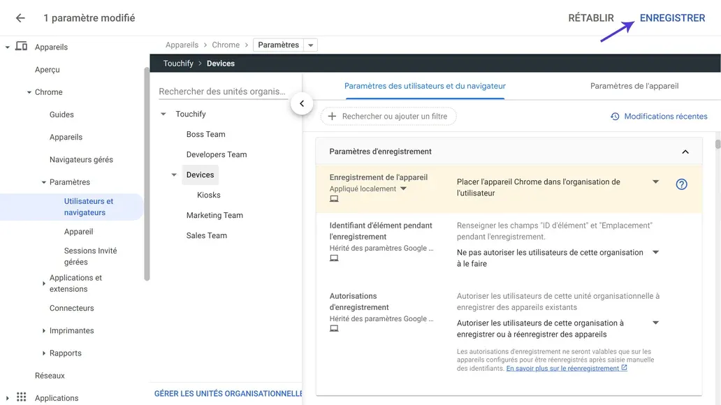Open the Appliqué localement dropdown
Image resolution: width=721 pixels, height=405 pixels.
click(405, 187)
